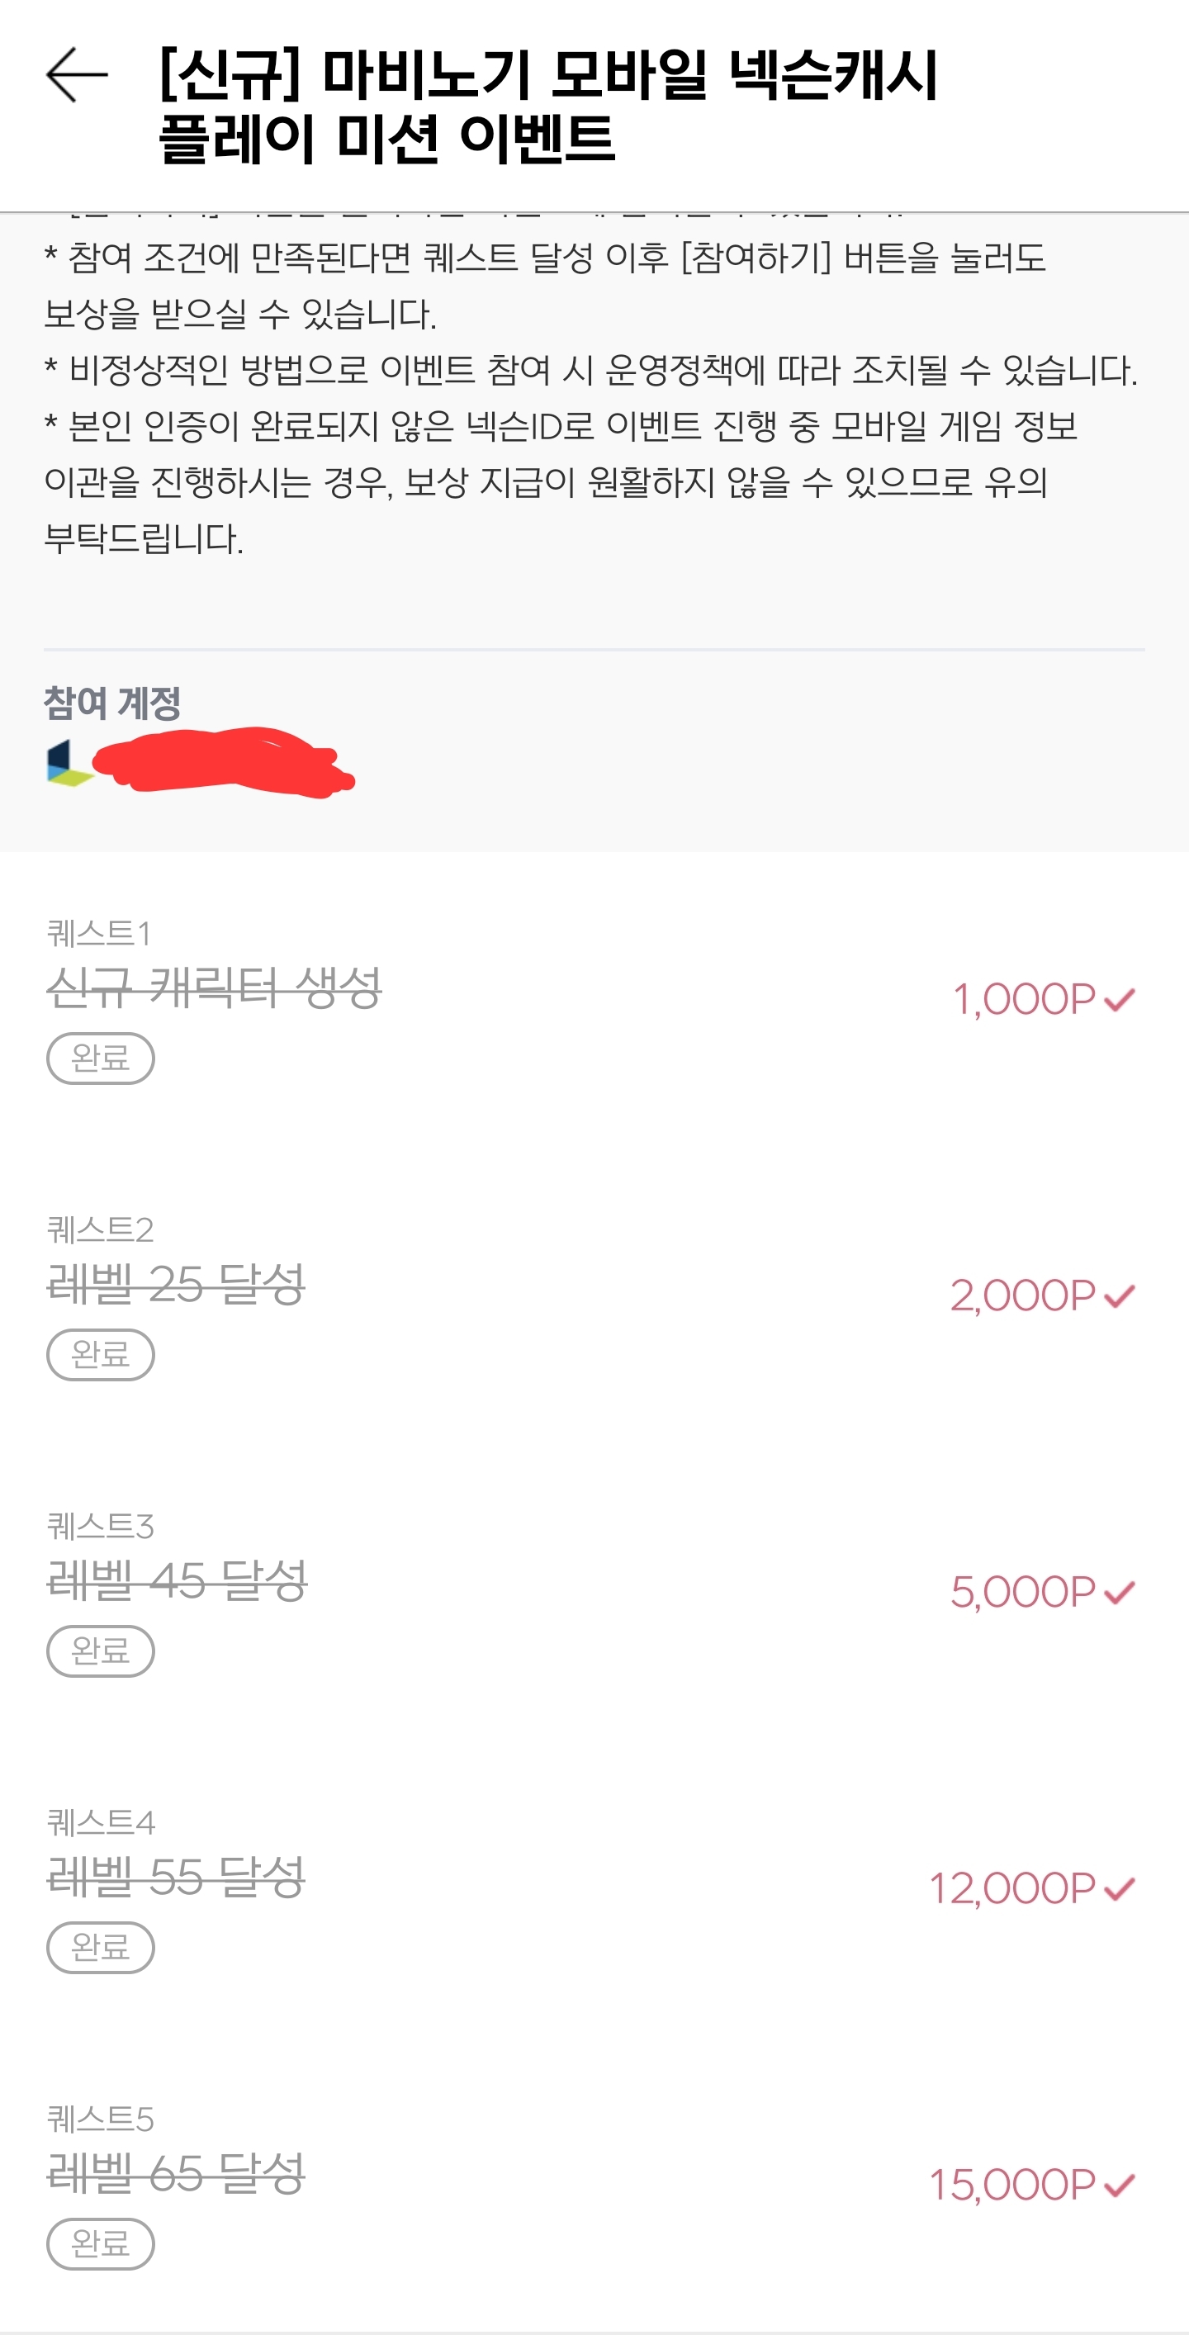The height and width of the screenshot is (2335, 1189).
Task: Click checkmark next to 12,000P reward
Action: [1120, 1889]
